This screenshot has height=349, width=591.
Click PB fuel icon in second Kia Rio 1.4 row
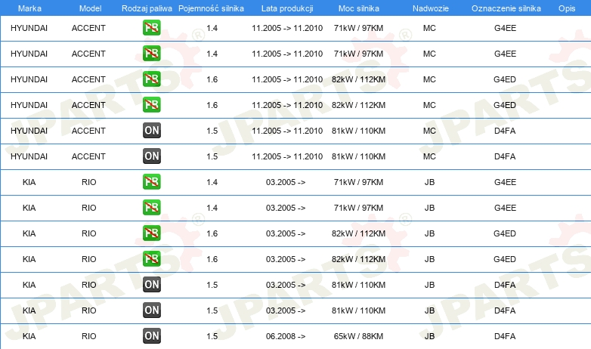pyautogui.click(x=151, y=207)
